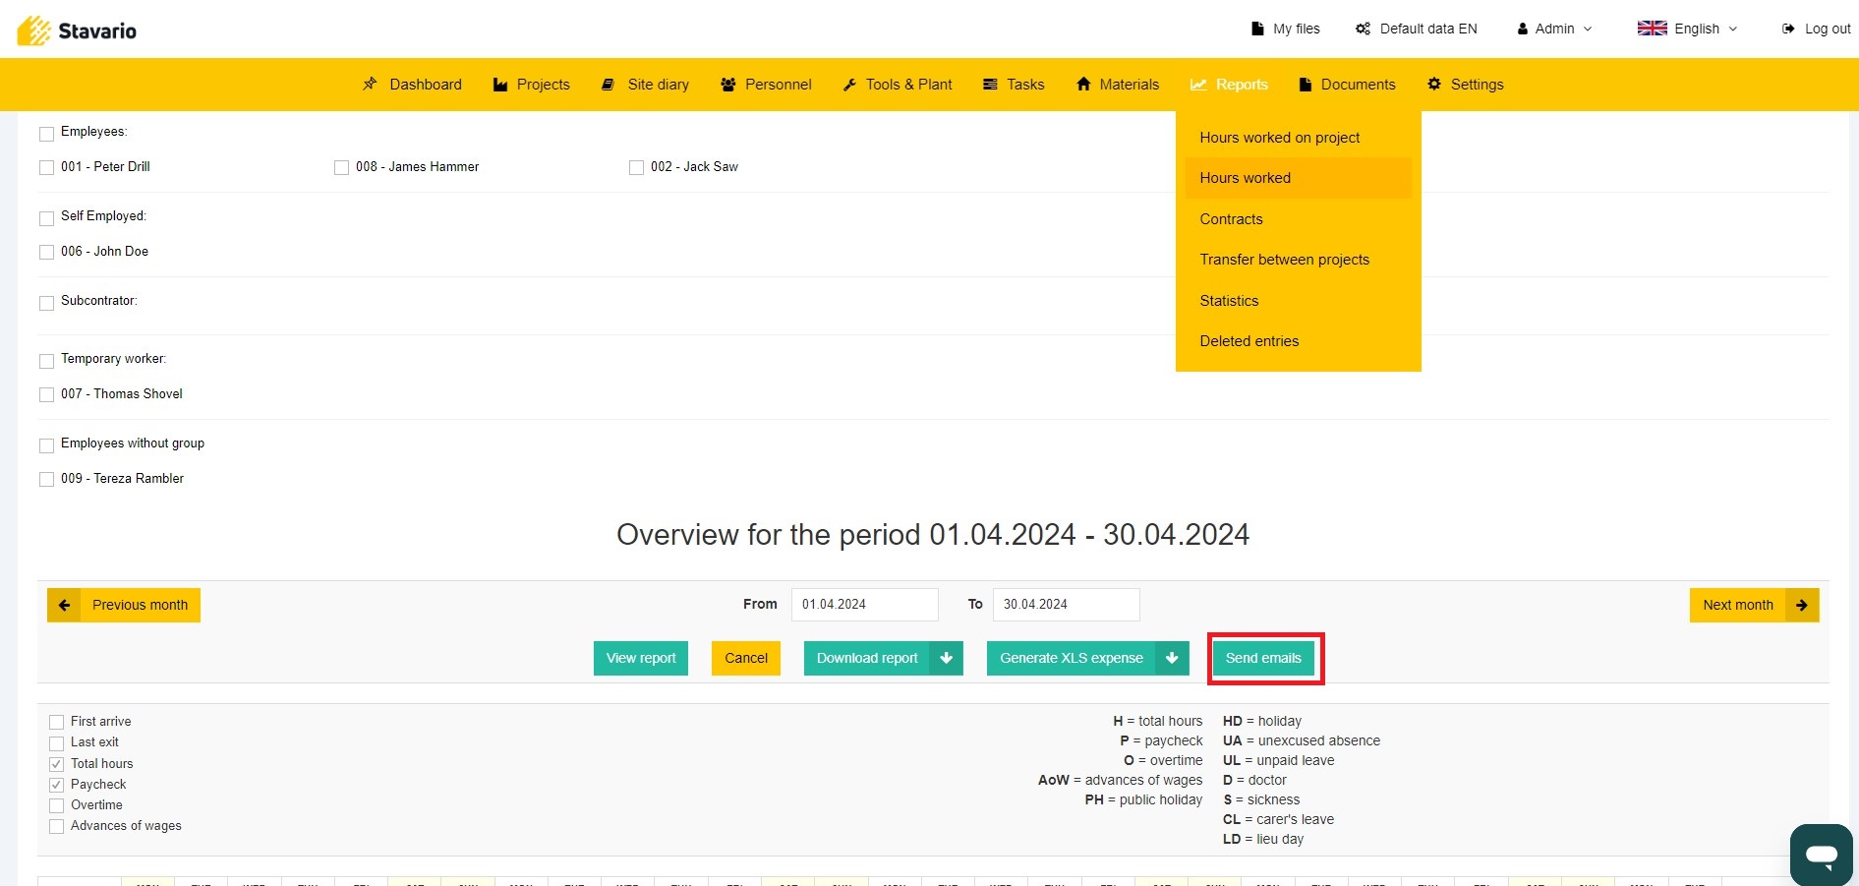
Task: Click the Send emails button
Action: [x=1263, y=658]
